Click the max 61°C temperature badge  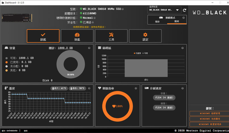pyautogui.click(x=59, y=88)
